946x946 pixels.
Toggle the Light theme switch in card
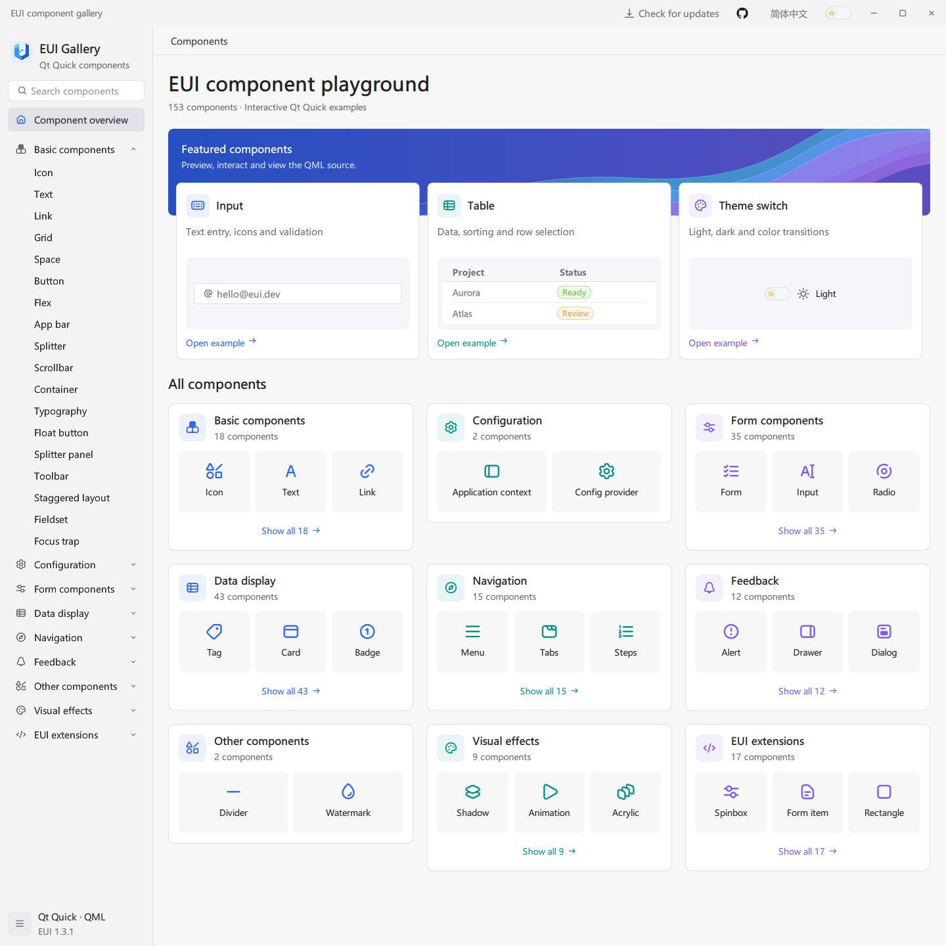tap(777, 294)
